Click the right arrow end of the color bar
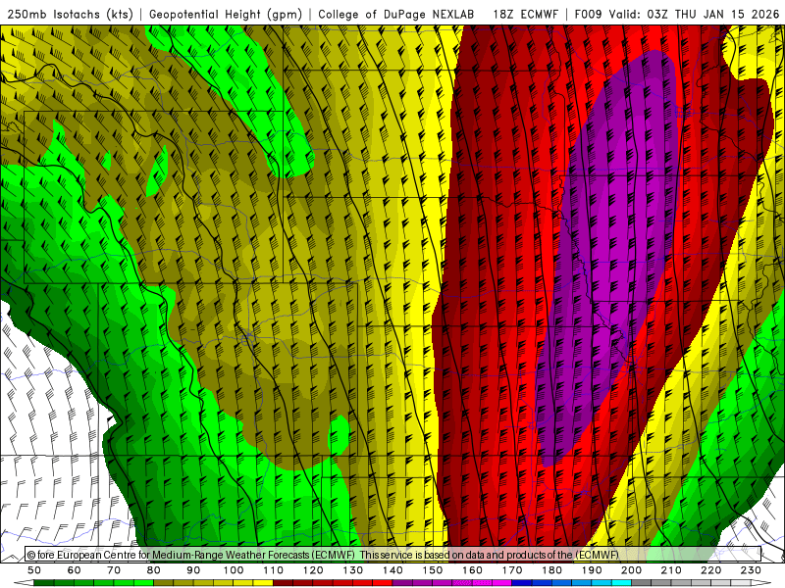The height and width of the screenshot is (588, 785). (761, 583)
